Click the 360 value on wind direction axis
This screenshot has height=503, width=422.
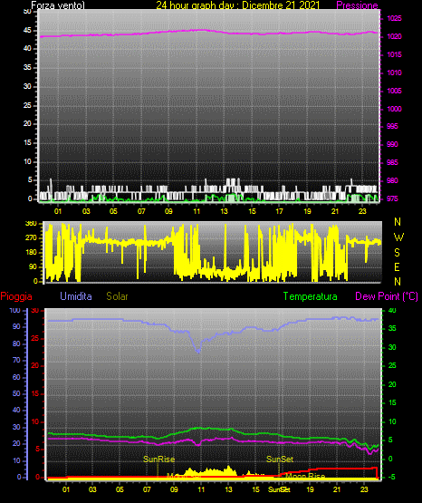coord(31,224)
